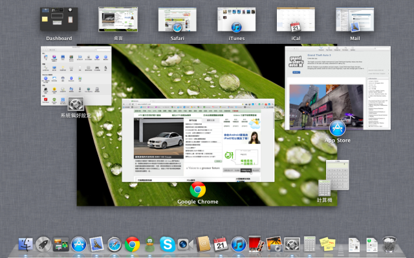Open the Trash in the Dock
The width and height of the screenshot is (414, 258).
389,244
